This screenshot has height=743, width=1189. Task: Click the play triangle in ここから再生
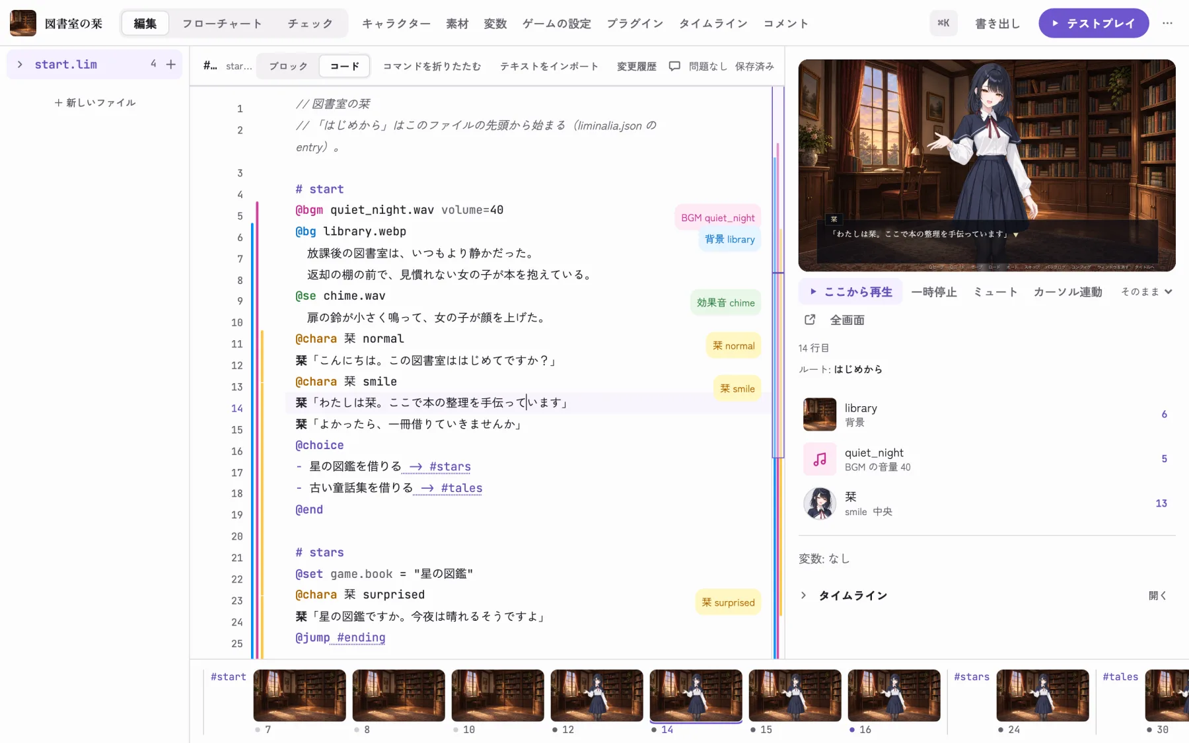click(813, 291)
